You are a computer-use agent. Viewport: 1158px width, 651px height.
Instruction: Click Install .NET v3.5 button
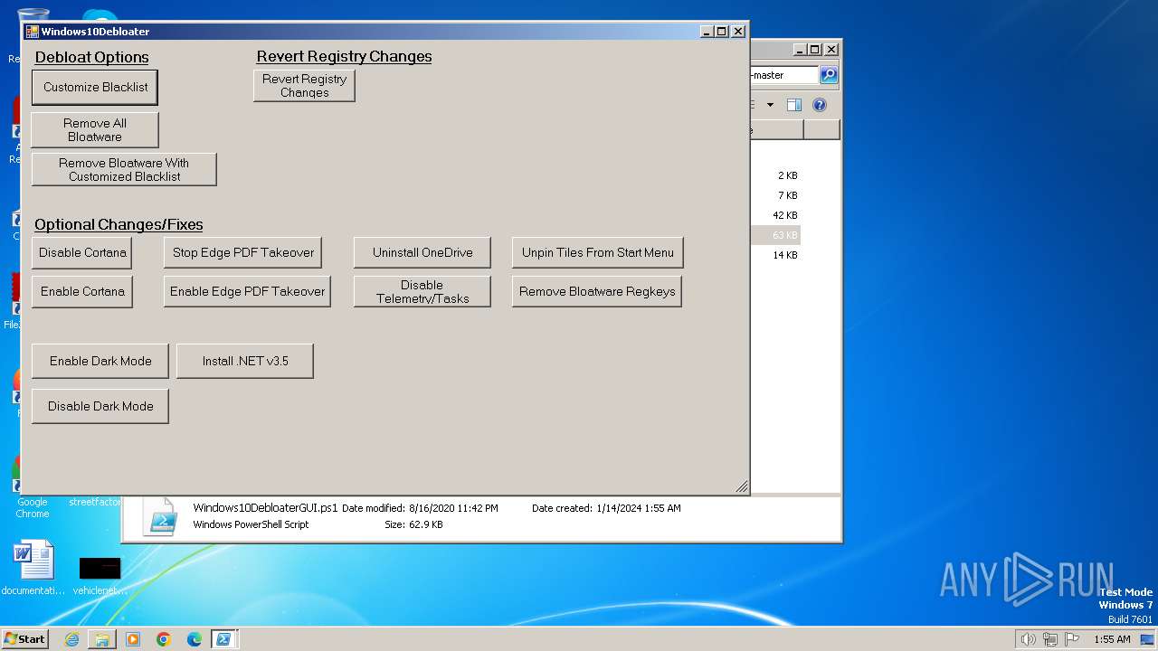point(245,361)
